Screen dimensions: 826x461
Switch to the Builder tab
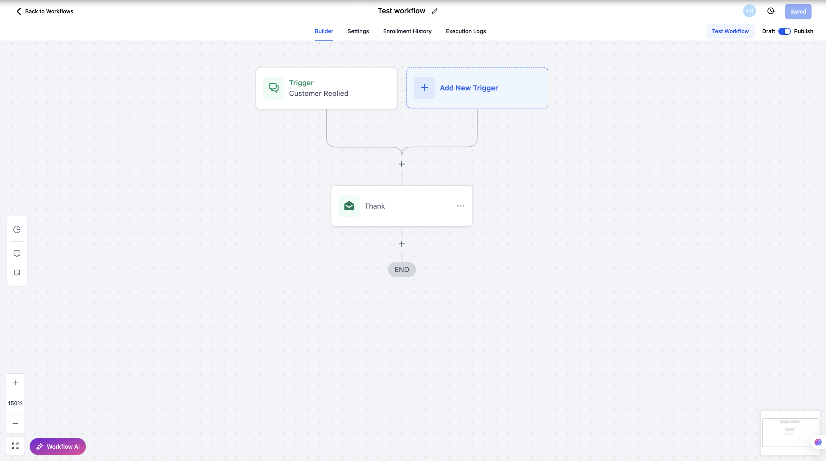324,31
